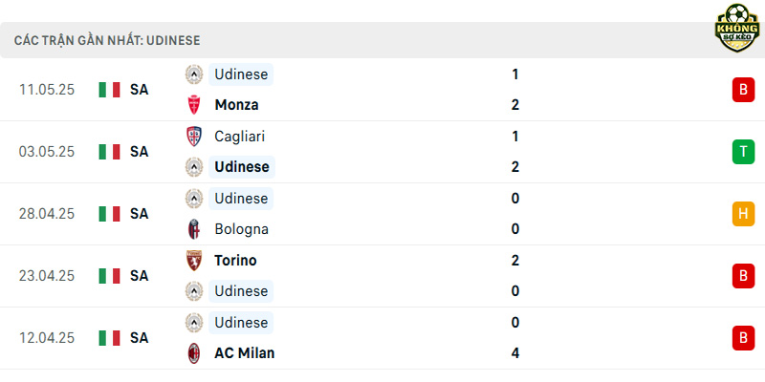765x382 pixels.
Task: Open the Không Sợ Kèo logo badge
Action: [737, 28]
